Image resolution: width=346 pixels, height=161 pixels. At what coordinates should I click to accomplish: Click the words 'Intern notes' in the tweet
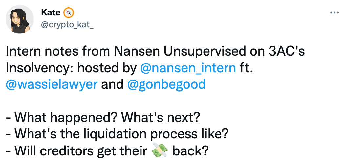point(42,52)
